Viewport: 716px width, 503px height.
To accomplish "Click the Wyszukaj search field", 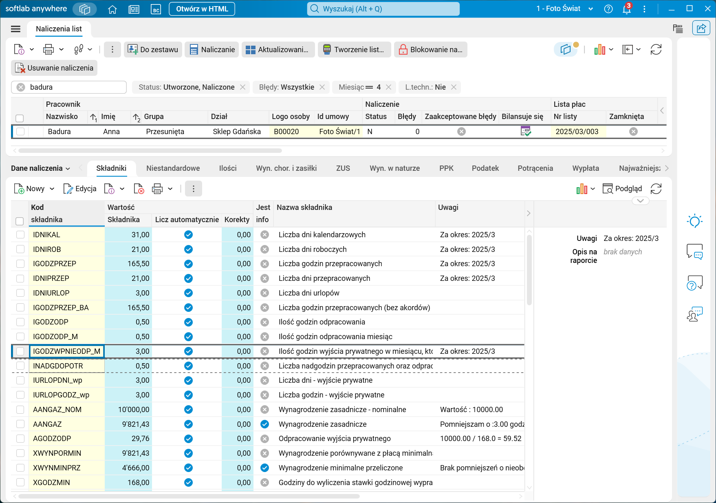I will tap(383, 9).
